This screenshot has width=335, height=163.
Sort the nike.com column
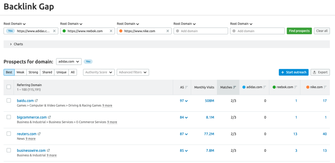(325, 87)
